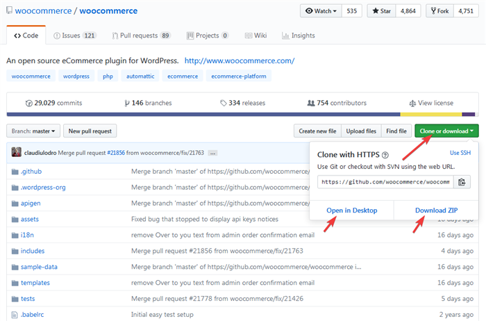Click the .github folder icon

pyautogui.click(x=15, y=172)
